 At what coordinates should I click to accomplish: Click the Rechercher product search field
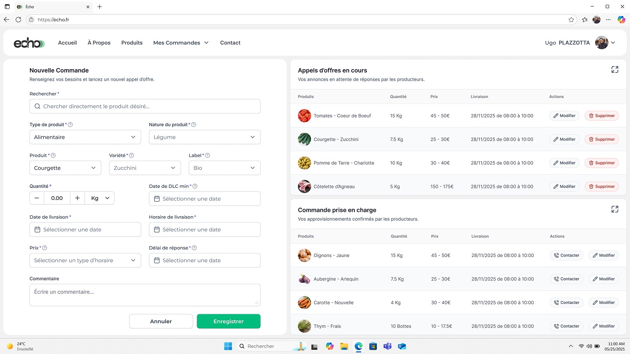point(145,106)
